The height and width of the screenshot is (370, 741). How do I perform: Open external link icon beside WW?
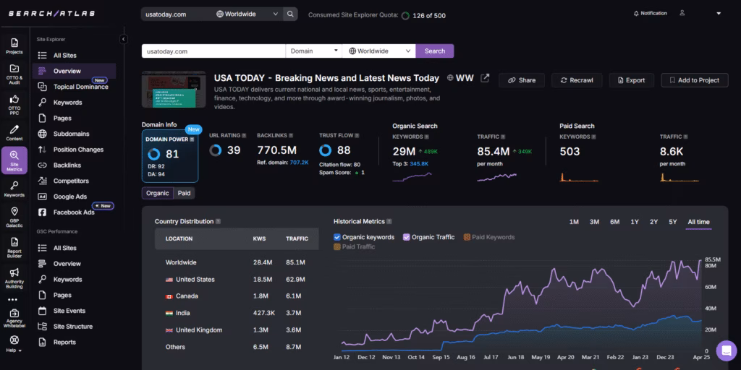(485, 78)
